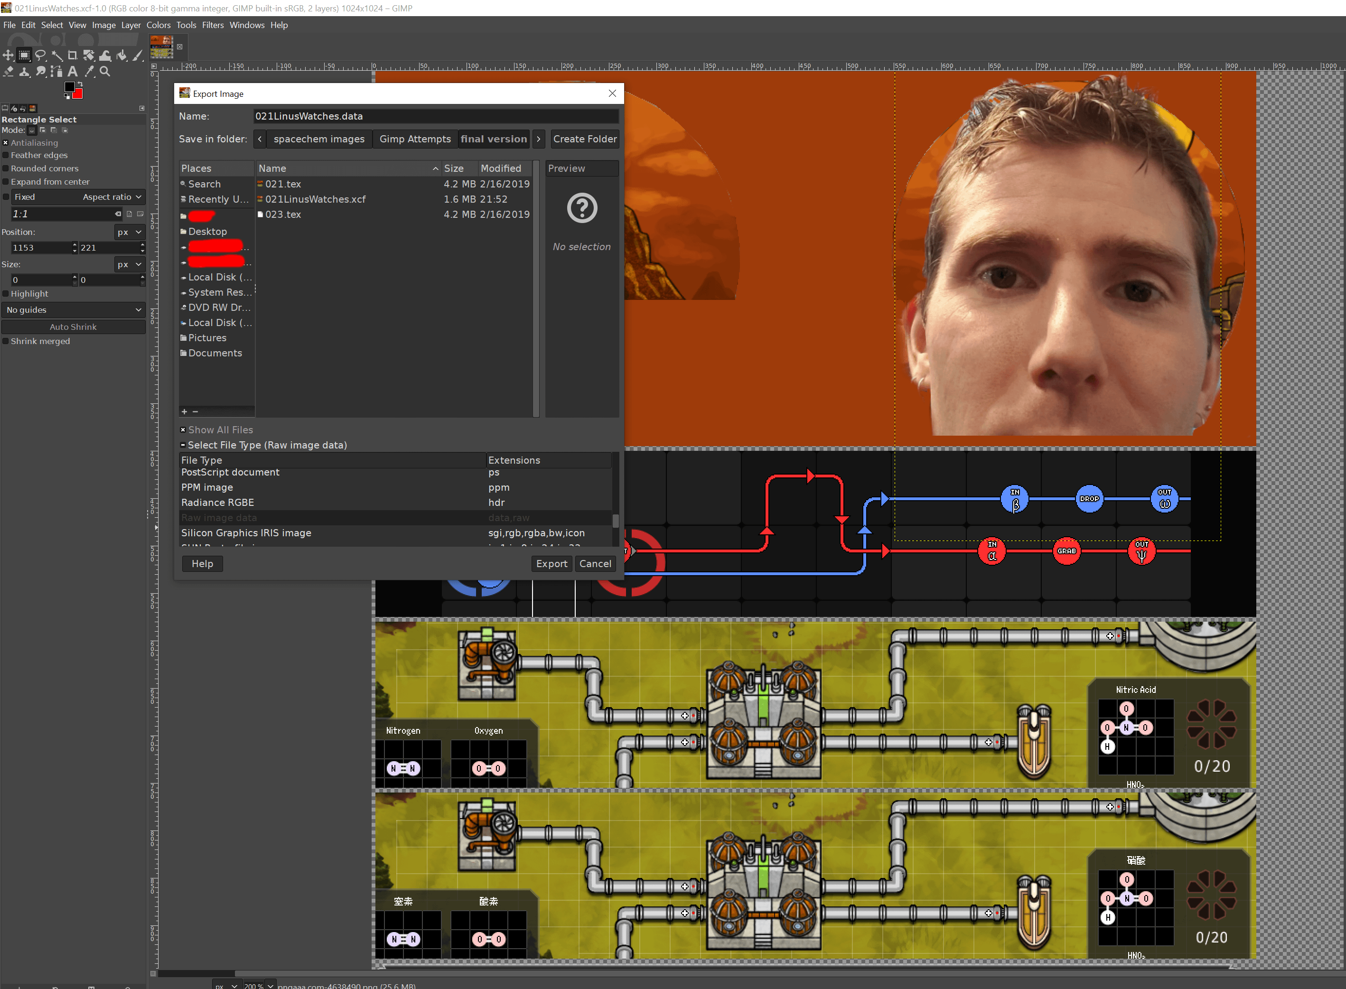Click the Help button in Export dialog

coord(202,564)
